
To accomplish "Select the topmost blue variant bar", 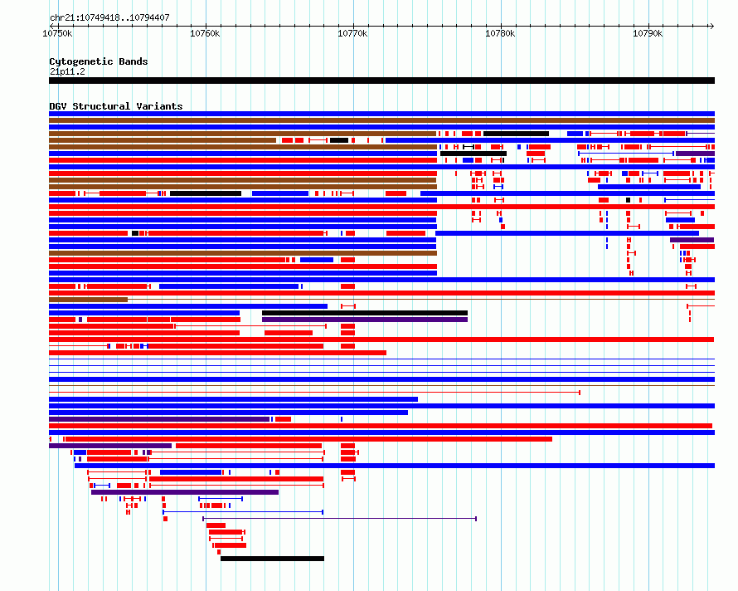I will [x=381, y=114].
